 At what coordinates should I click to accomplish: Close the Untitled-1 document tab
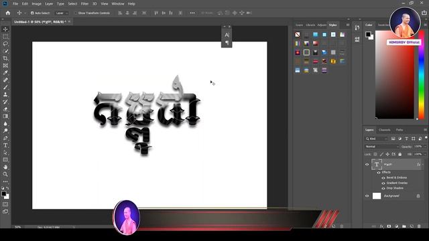pos(69,21)
